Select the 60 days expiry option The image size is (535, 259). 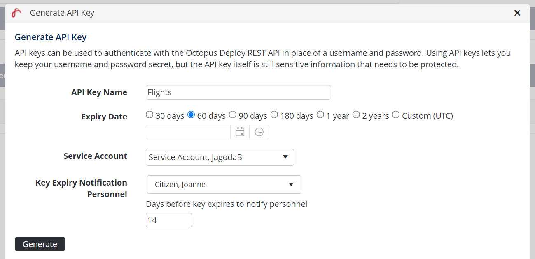(x=191, y=115)
